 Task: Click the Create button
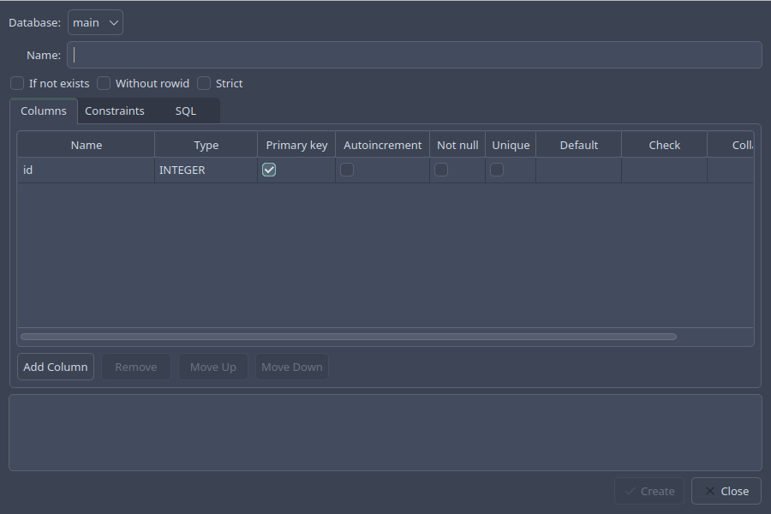649,491
